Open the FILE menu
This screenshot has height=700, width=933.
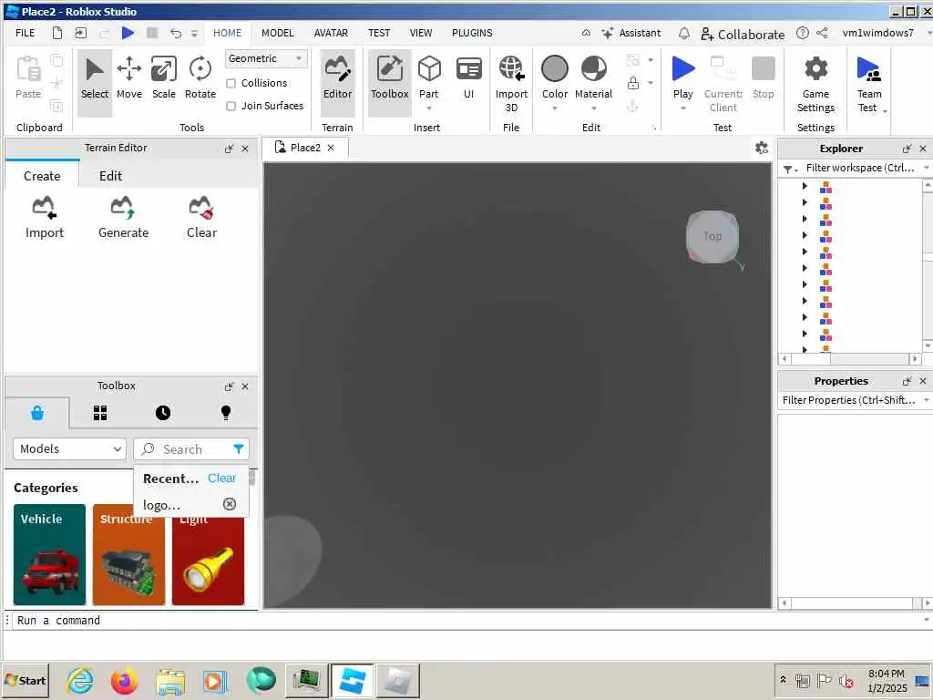(25, 33)
